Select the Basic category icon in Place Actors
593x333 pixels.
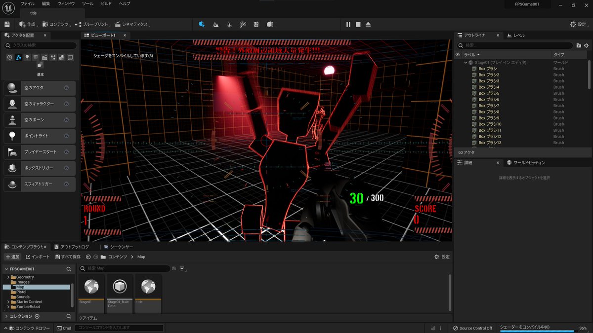[18, 58]
